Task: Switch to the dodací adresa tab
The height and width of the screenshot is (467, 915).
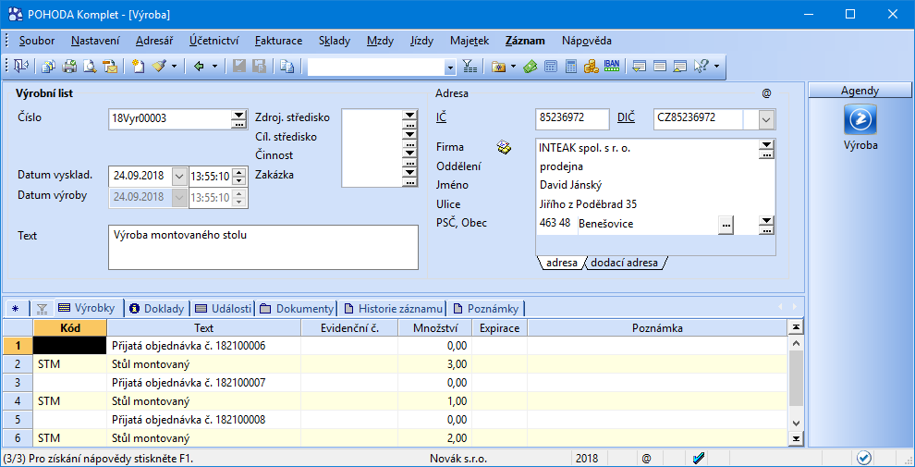Action: pyautogui.click(x=624, y=263)
